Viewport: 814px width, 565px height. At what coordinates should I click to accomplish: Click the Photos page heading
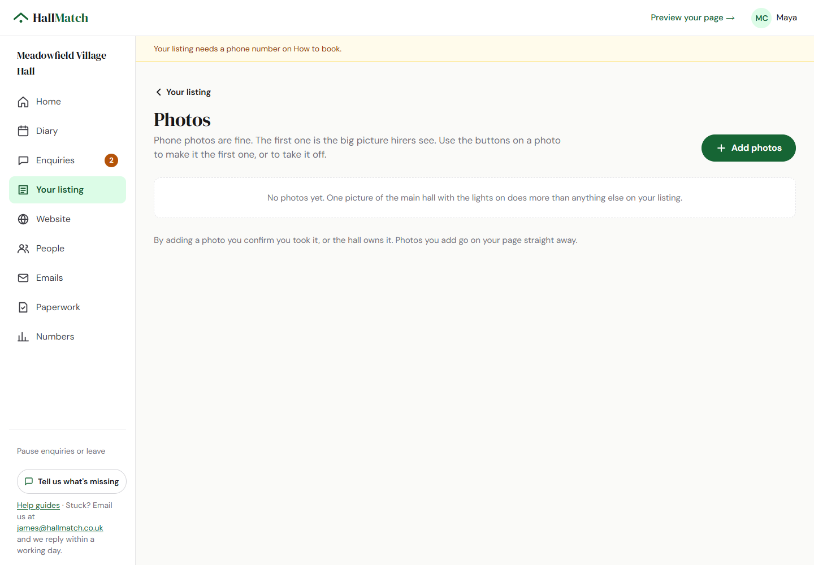[182, 120]
